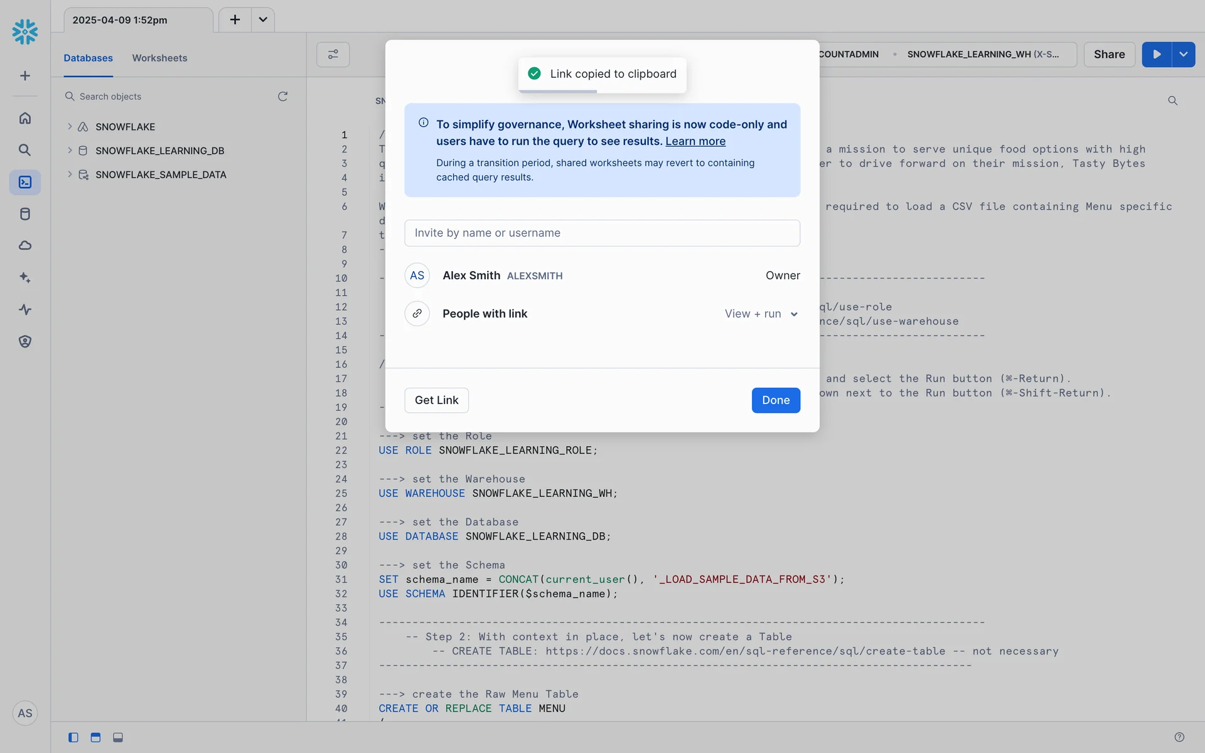Click the Learn more link
Image resolution: width=1205 pixels, height=753 pixels.
point(695,141)
